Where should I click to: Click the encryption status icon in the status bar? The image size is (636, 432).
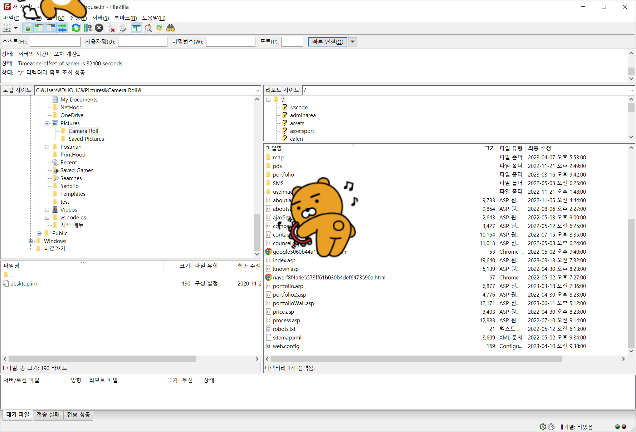(x=543, y=427)
